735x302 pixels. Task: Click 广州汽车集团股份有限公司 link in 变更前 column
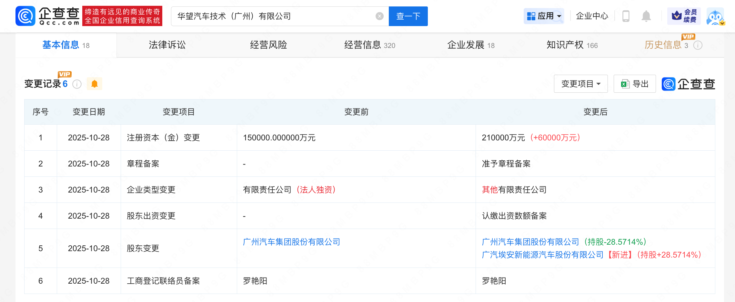[291, 242]
